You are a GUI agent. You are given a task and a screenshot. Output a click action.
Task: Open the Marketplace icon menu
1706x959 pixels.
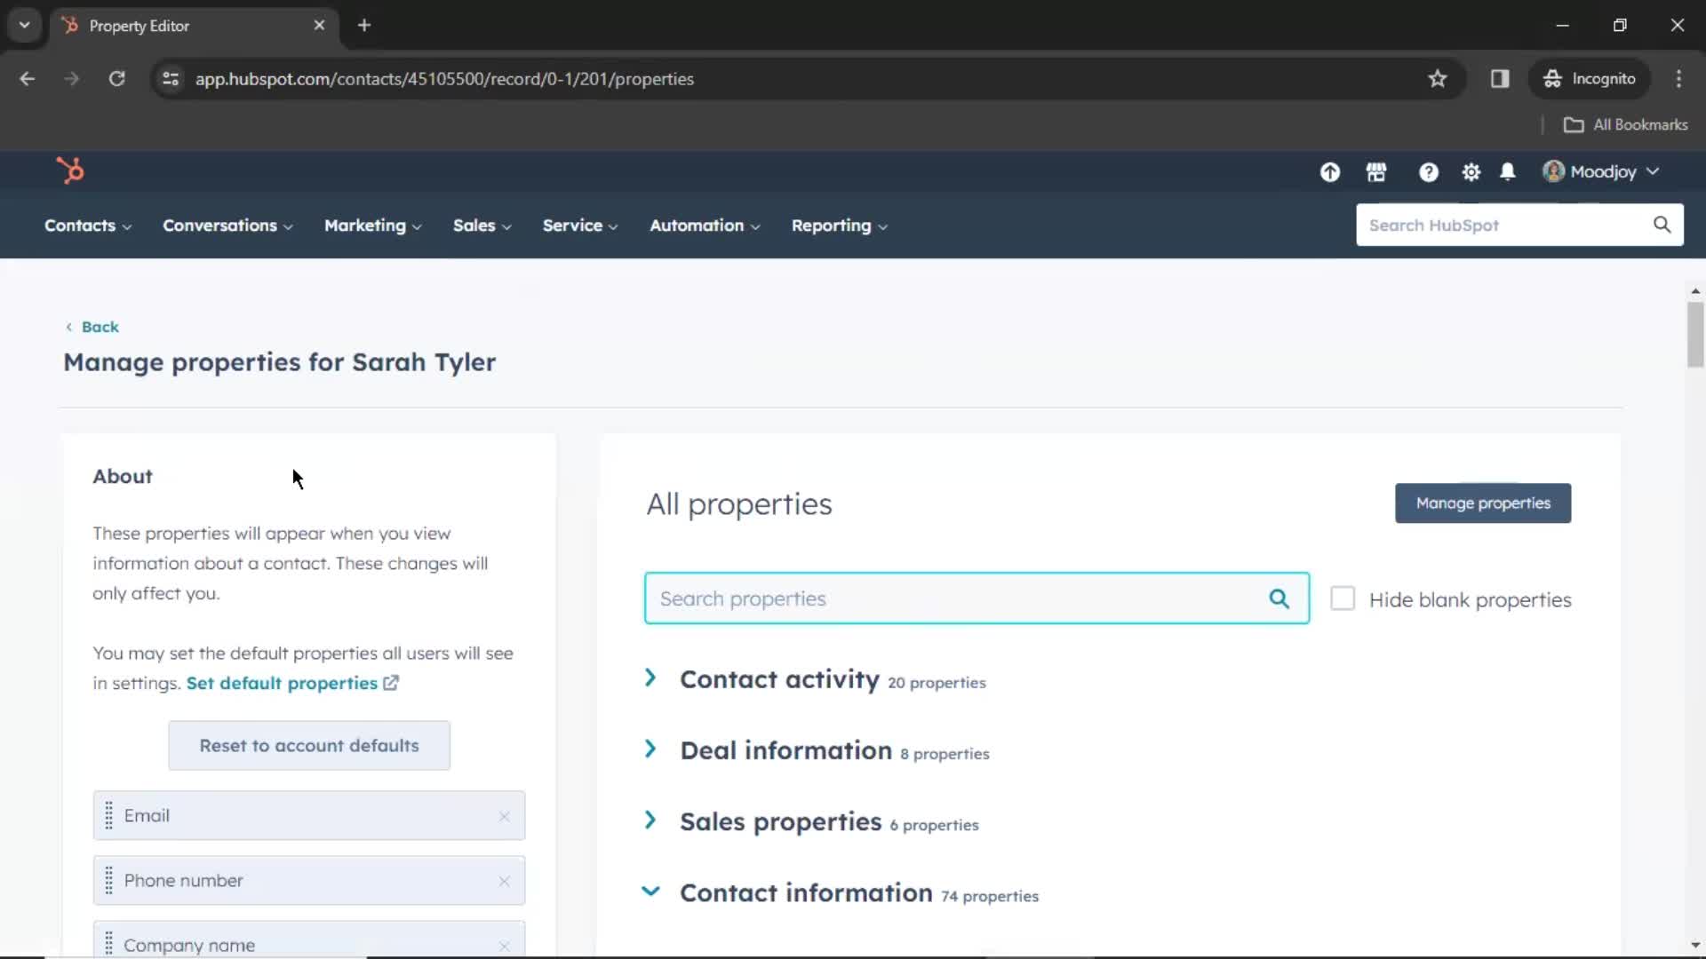(x=1375, y=172)
